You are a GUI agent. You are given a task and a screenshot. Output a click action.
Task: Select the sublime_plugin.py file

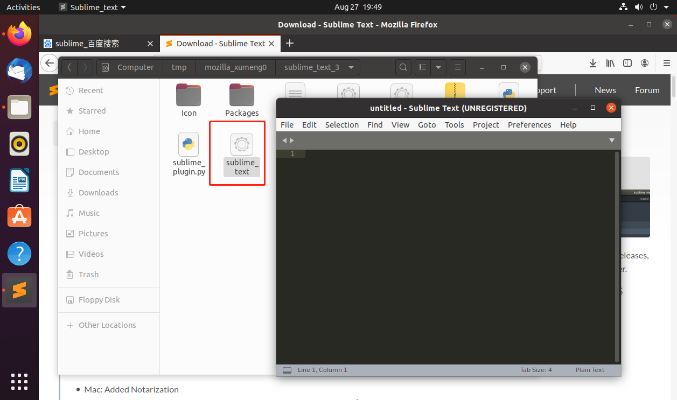pyautogui.click(x=189, y=154)
